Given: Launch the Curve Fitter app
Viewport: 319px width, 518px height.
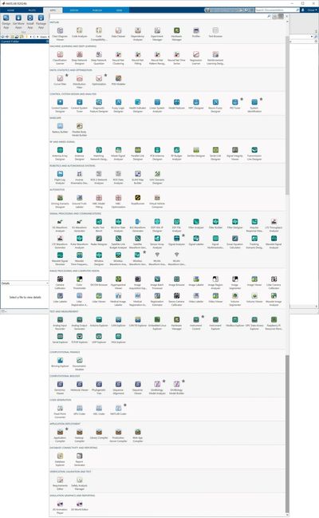Looking at the screenshot, I should click(60, 81).
